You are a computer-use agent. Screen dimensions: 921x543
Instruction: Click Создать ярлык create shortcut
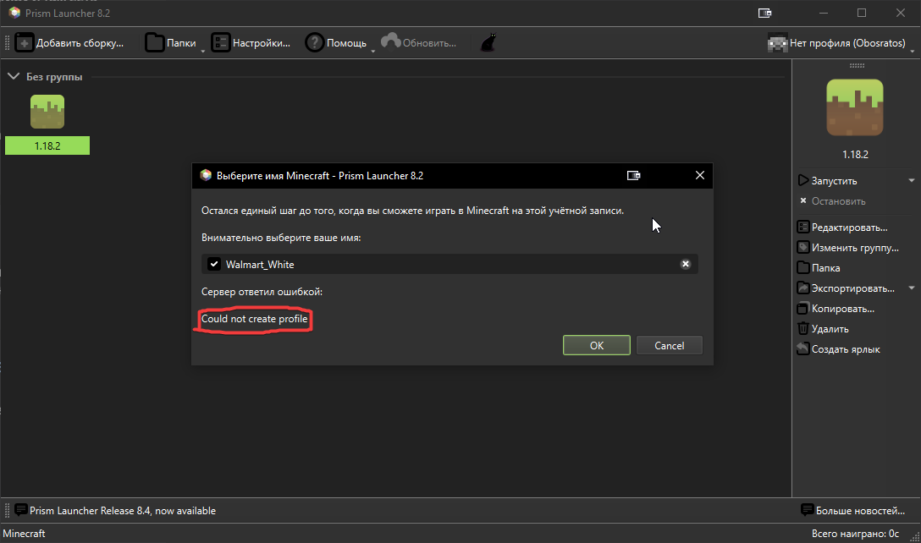tap(839, 349)
